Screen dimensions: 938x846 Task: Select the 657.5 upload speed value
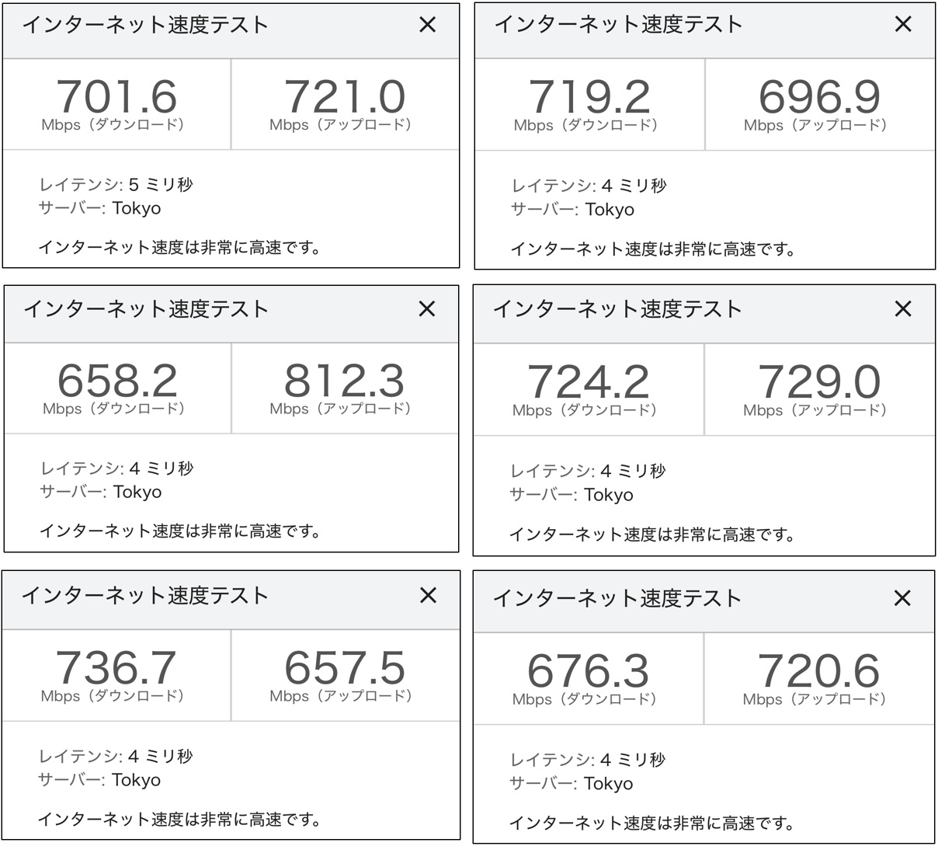[344, 668]
